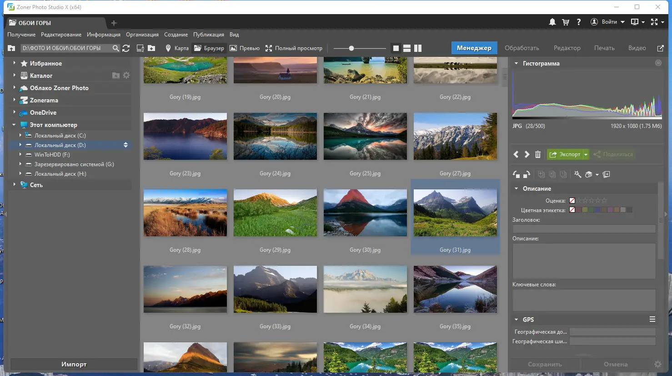This screenshot has height=376, width=672.
Task: Collapse the Гистограмма panel
Action: pos(516,64)
